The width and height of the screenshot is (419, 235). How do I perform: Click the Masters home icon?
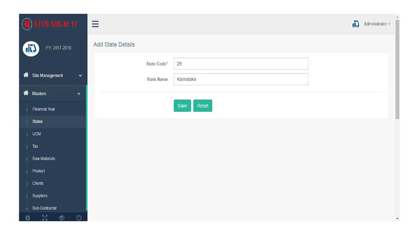point(26,93)
